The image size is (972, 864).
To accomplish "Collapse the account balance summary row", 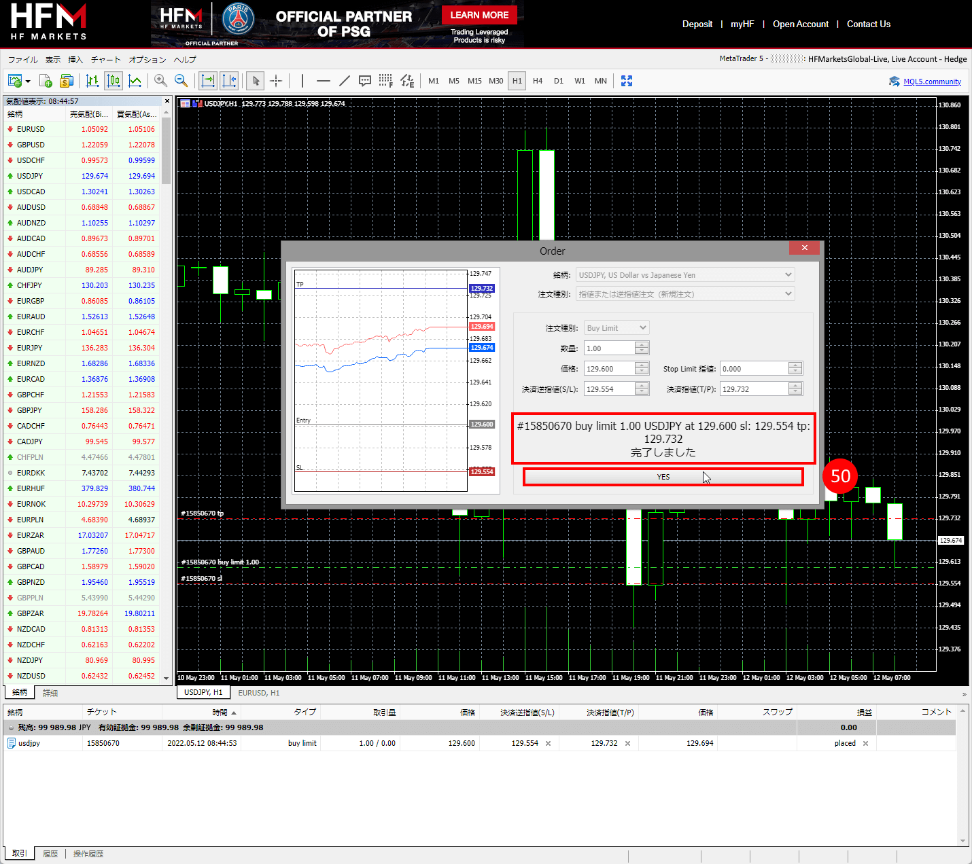I will click(x=11, y=727).
